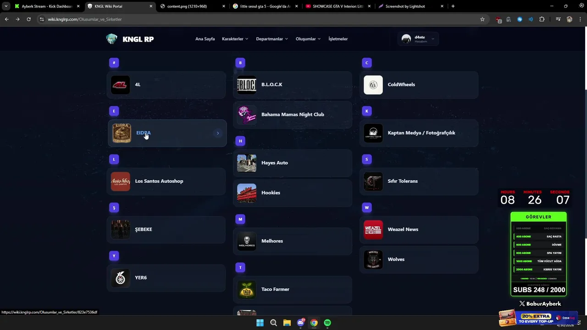Click the EIDRA logo thumbnail
Screen dimensions: 587x330
[122, 133]
